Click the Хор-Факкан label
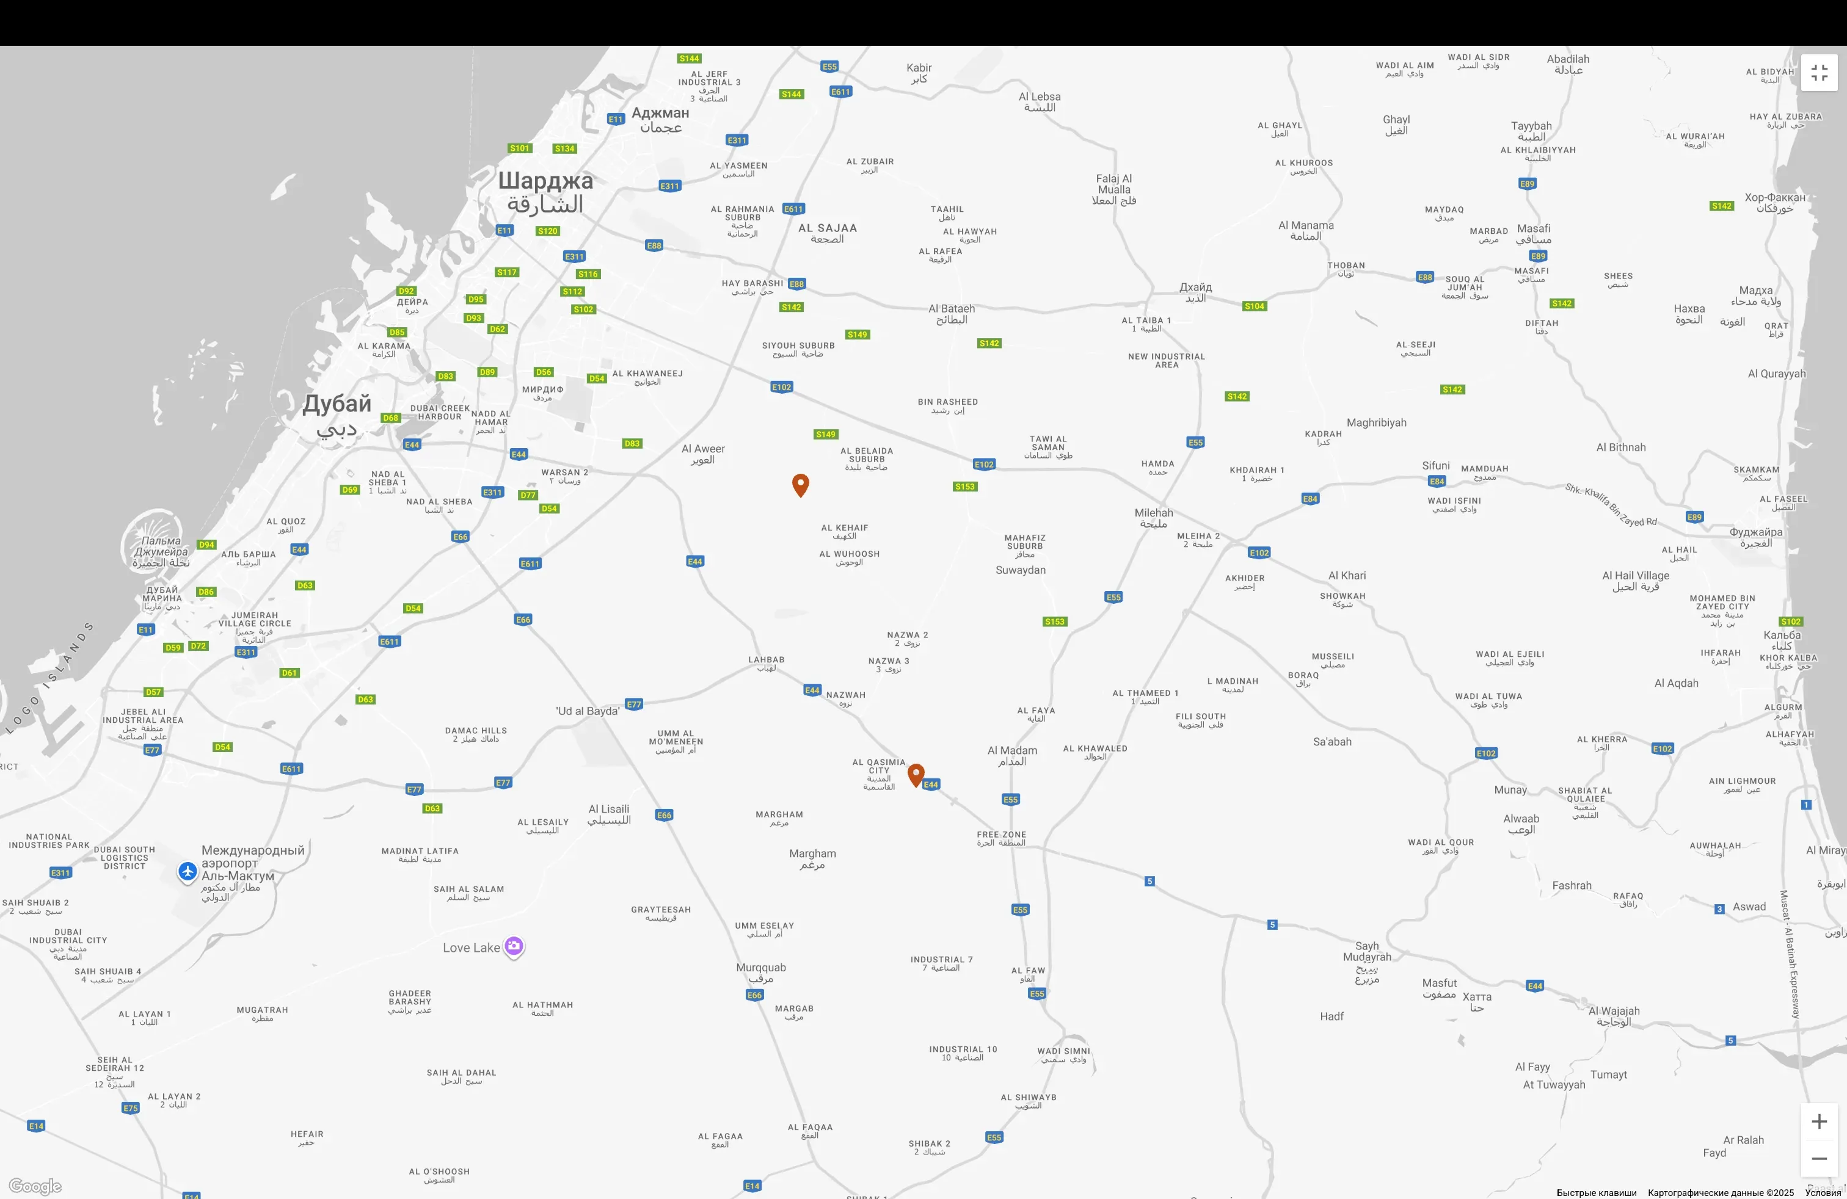Viewport: 1847px width, 1199px height. click(x=1774, y=198)
